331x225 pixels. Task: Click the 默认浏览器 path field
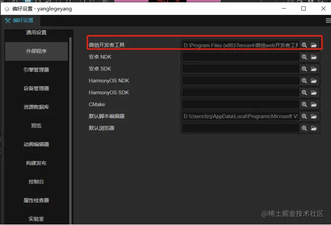241,128
